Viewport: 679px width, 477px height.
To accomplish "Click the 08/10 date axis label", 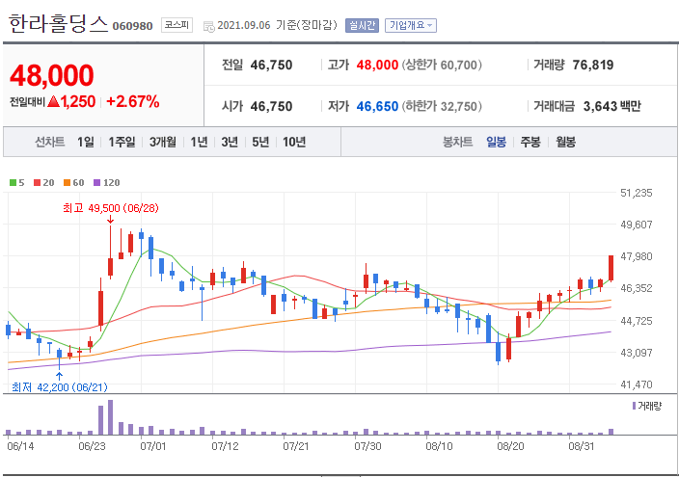I will [x=439, y=446].
